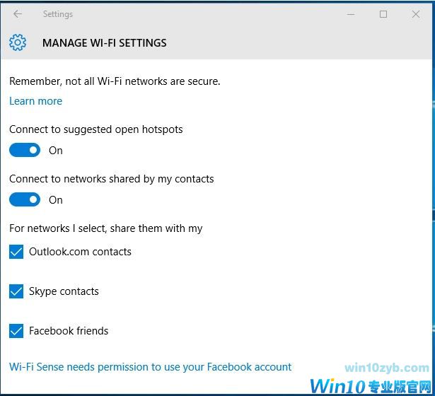Viewport: 435px width, 396px height.
Task: Click the Settings window title text
Action: pos(57,14)
